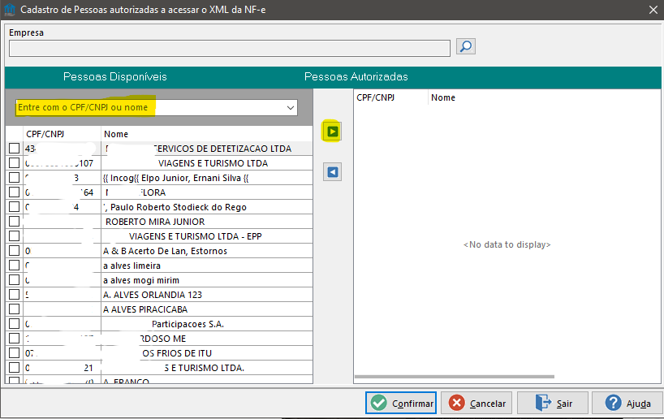Click into the Empresa input field
Viewport: 664px width, 419px height.
coord(230,48)
